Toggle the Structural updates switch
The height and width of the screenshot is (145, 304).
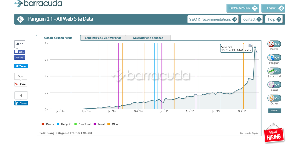click(274, 71)
